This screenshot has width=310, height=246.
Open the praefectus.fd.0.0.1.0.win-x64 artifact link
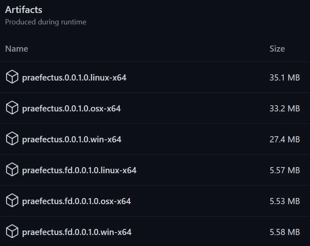pos(77,232)
